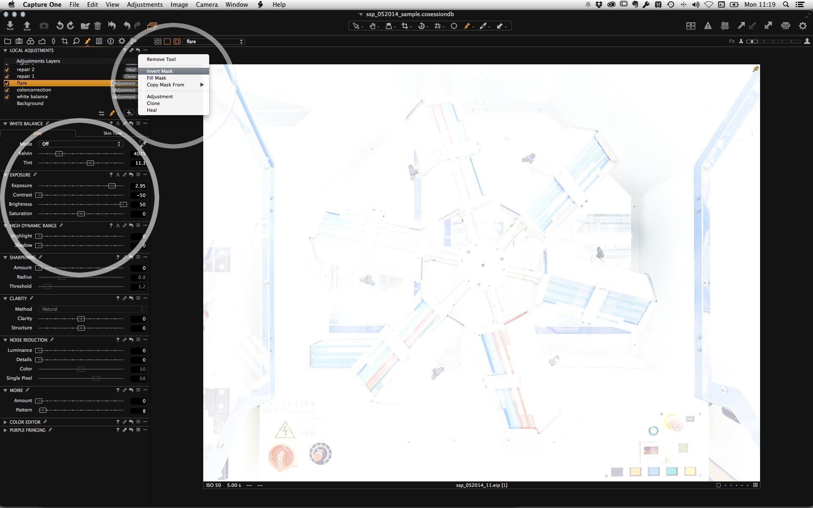The image size is (813, 508).
Task: Click the white balance picker in White Balance panel
Action: pyautogui.click(x=143, y=144)
